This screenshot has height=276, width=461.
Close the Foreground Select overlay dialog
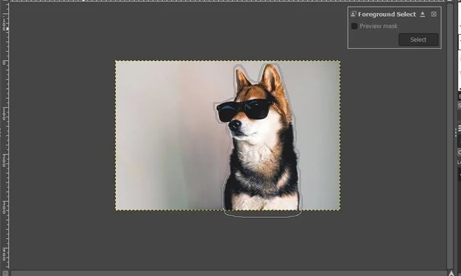tap(434, 14)
